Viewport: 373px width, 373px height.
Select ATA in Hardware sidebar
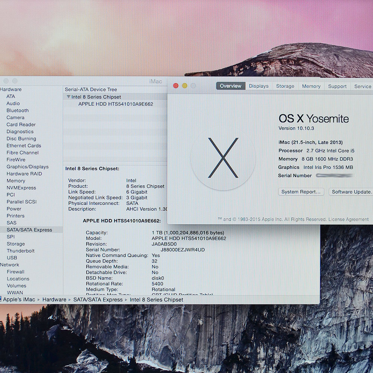[x=11, y=96]
